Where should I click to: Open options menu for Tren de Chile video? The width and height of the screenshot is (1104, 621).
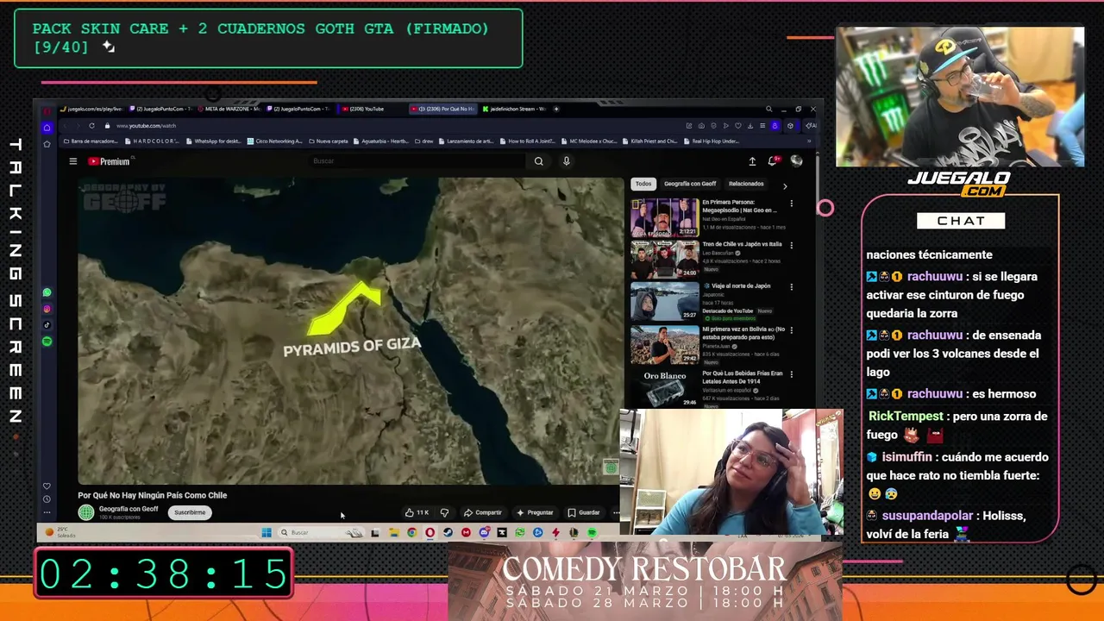point(792,245)
